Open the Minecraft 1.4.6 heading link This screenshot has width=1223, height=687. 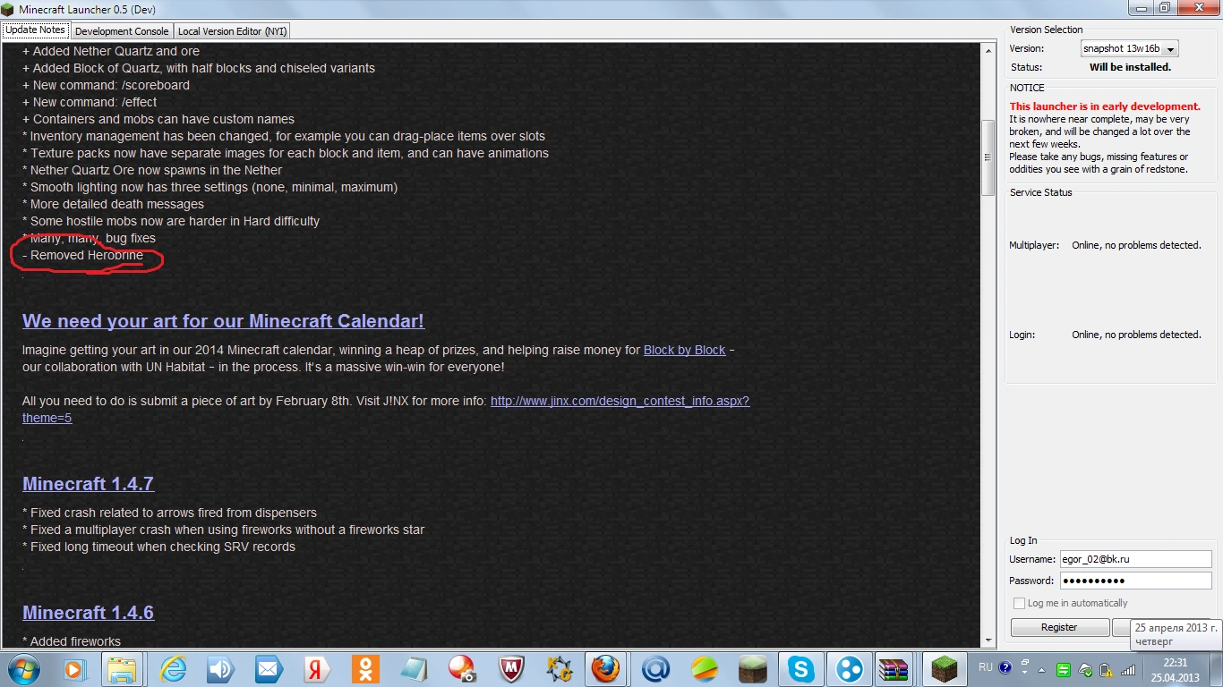click(88, 613)
